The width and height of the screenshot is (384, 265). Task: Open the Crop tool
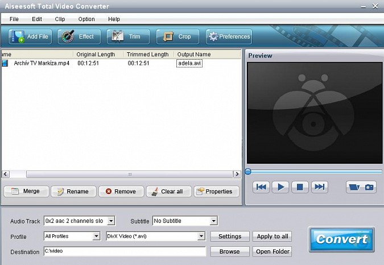point(177,37)
